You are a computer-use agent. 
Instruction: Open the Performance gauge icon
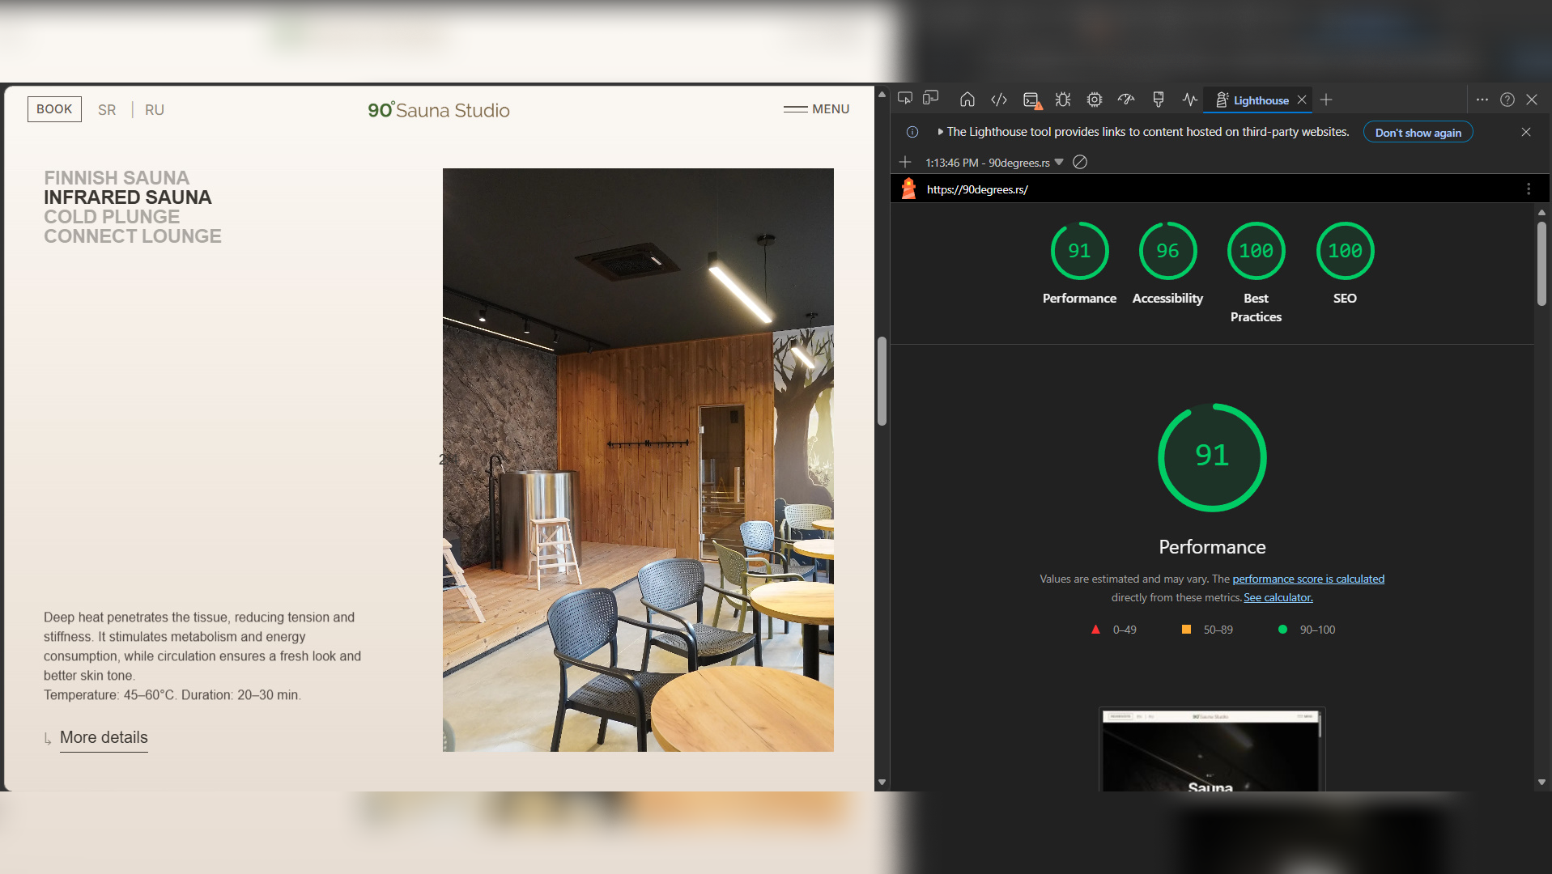tap(1126, 100)
